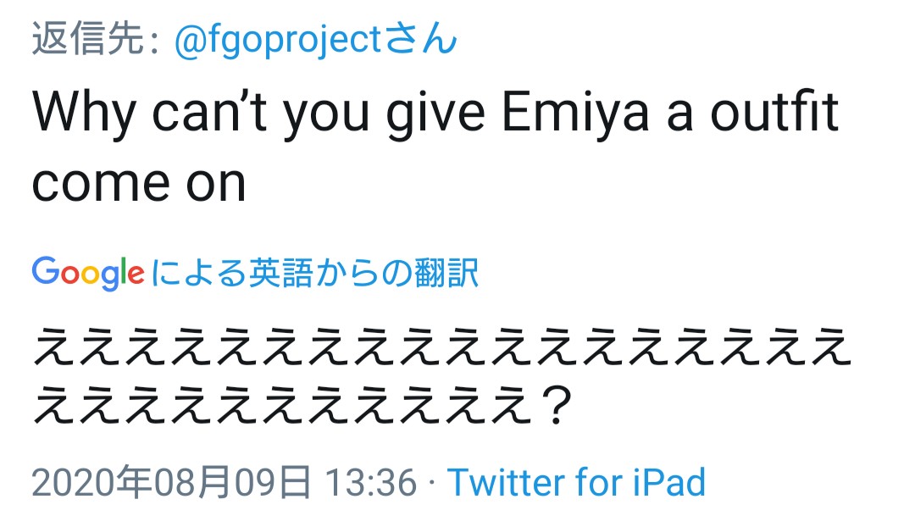Click the word outfit in the tweet
The image size is (915, 527).
[774, 114]
